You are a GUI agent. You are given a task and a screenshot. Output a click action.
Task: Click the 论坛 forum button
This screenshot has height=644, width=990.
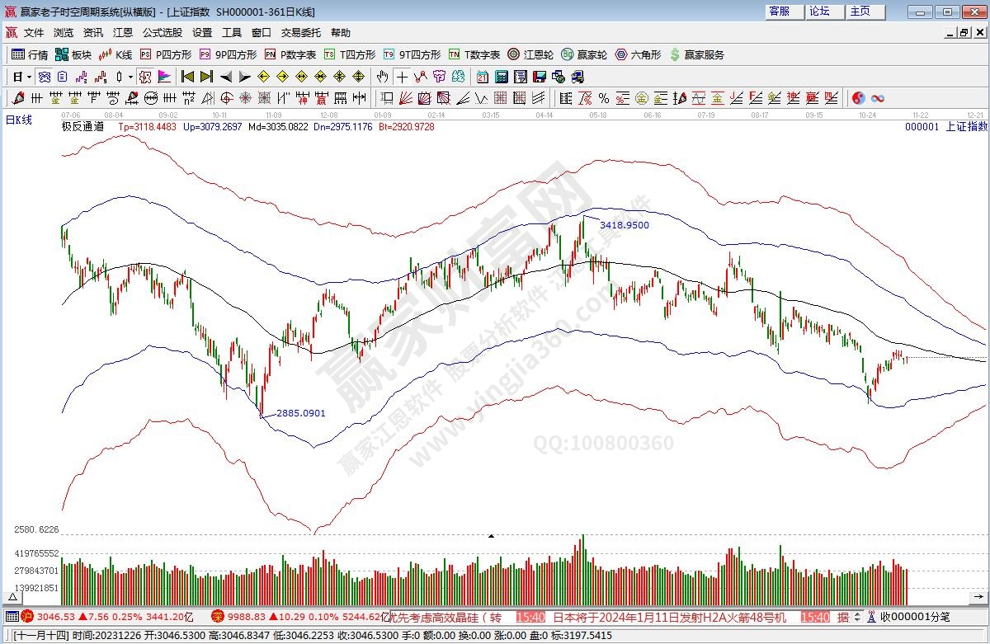[x=819, y=12]
